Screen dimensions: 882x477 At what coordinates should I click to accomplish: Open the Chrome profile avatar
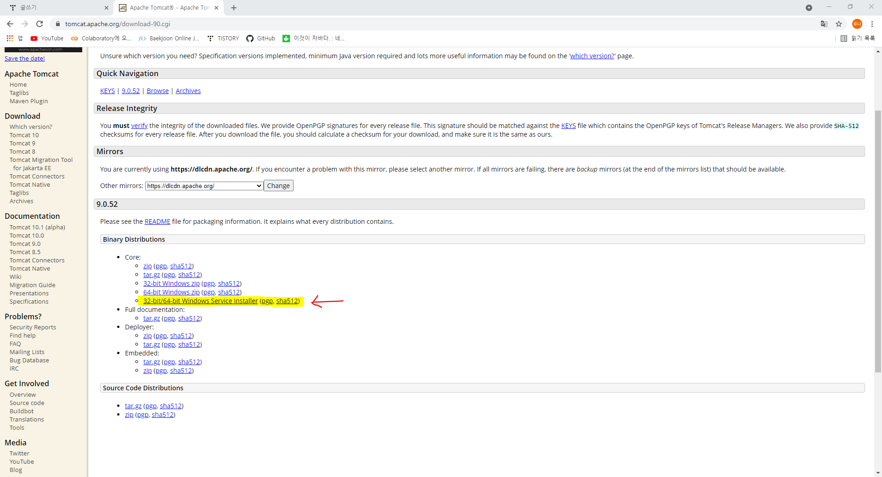pyautogui.click(x=857, y=24)
